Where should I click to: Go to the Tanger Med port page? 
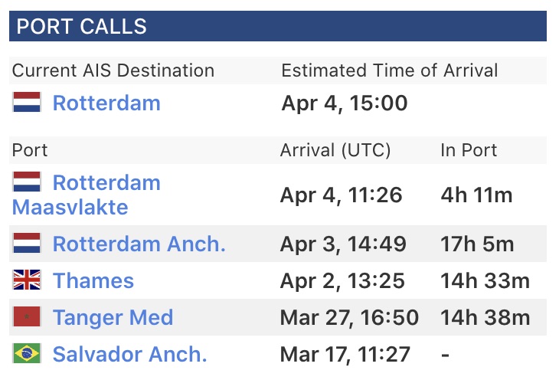113,317
